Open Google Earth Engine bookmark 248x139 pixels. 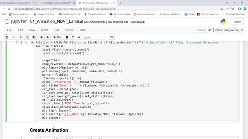click(45, 14)
